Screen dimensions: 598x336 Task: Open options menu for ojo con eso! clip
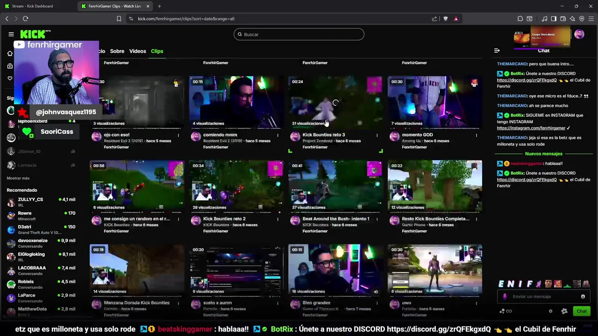[x=178, y=135]
